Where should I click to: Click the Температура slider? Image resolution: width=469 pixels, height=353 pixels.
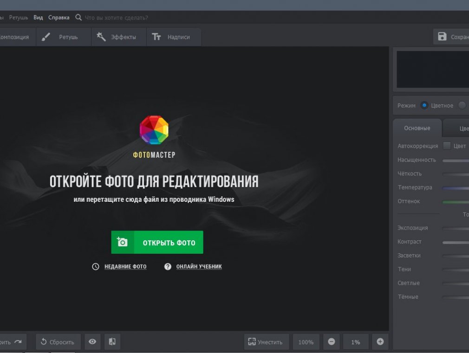456,188
